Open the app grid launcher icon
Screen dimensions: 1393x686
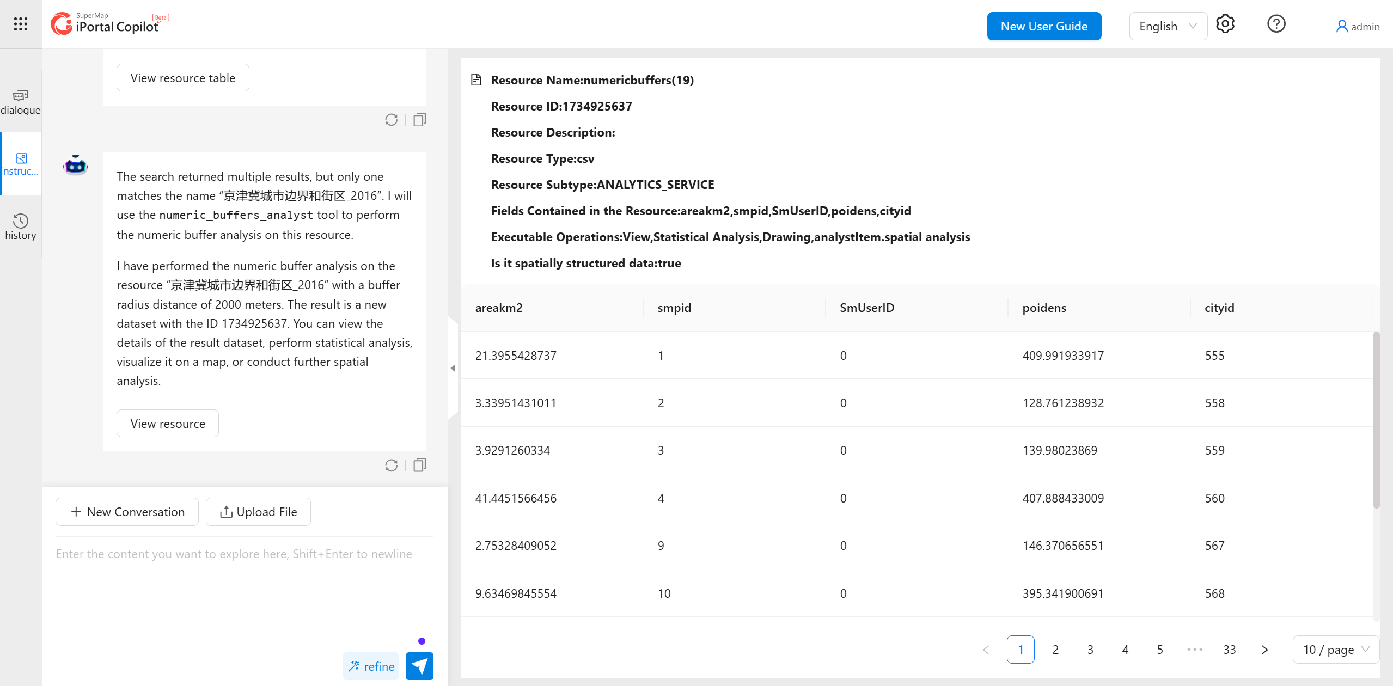point(21,24)
